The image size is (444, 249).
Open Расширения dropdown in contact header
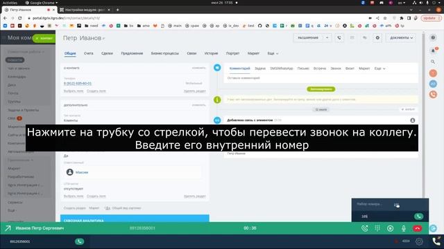point(327,37)
